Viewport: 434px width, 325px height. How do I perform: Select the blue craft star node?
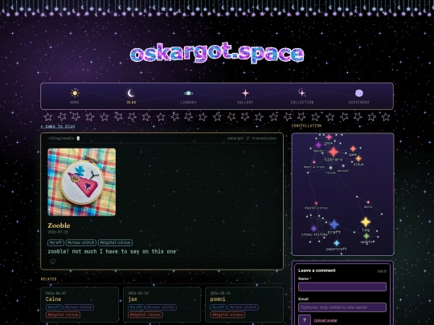point(334,225)
